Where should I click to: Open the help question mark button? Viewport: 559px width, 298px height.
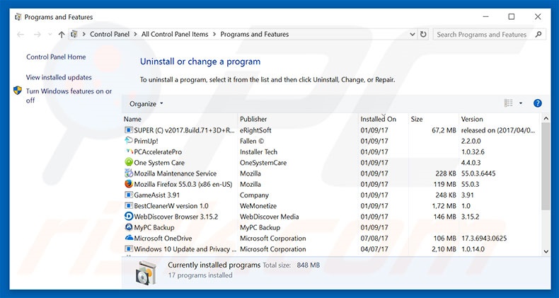point(538,103)
